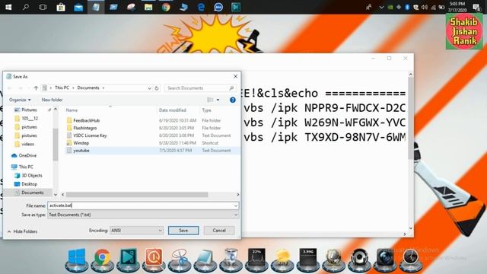The height and width of the screenshot is (274, 487).
Task: Create a New folder
Action: click(x=52, y=100)
